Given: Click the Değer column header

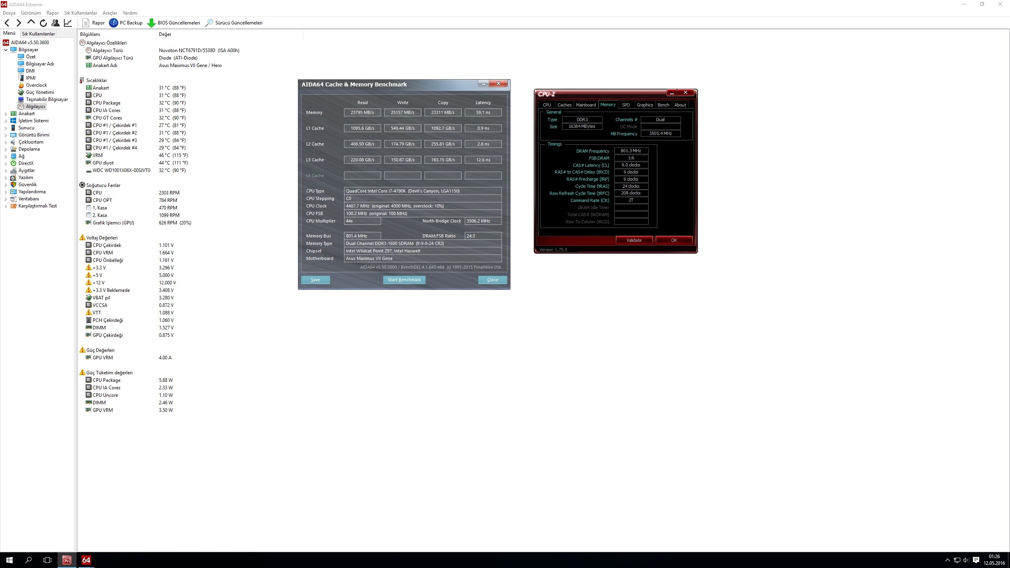Looking at the screenshot, I should [x=230, y=34].
